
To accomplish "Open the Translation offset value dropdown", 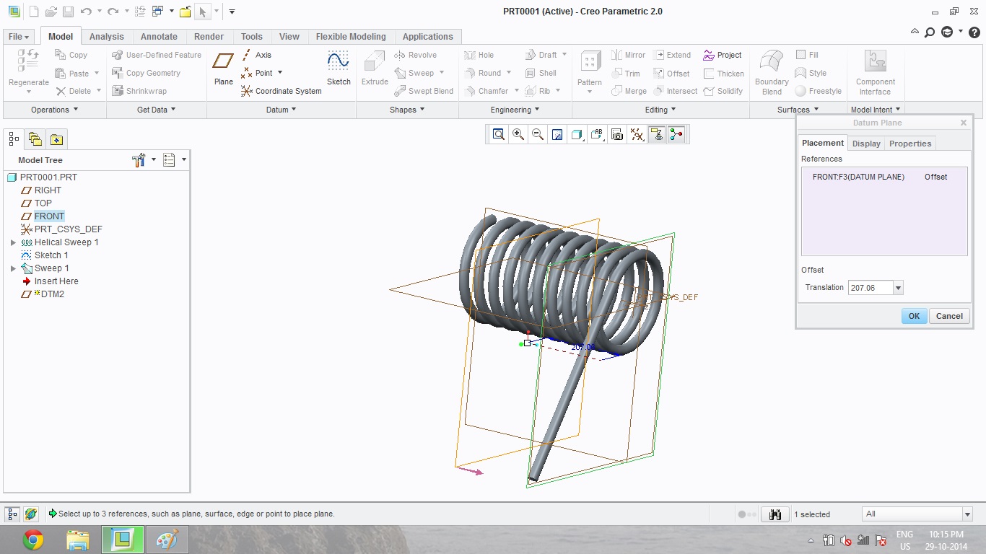I will pyautogui.click(x=898, y=288).
